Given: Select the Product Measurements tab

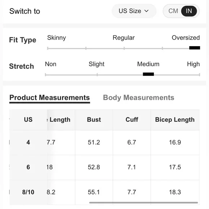Looking at the screenshot, I should 50,98.
